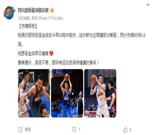Click the red heart emoji in the post

tap(51, 53)
